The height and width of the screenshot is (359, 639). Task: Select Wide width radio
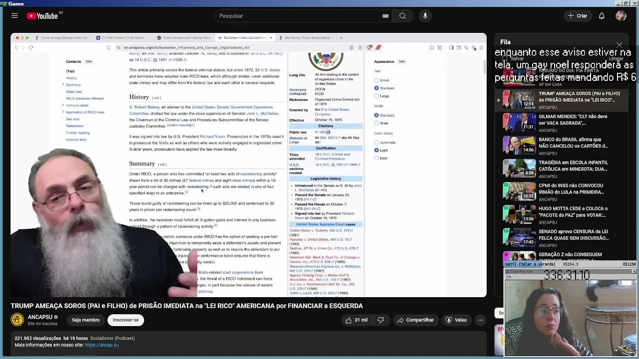tap(376, 123)
